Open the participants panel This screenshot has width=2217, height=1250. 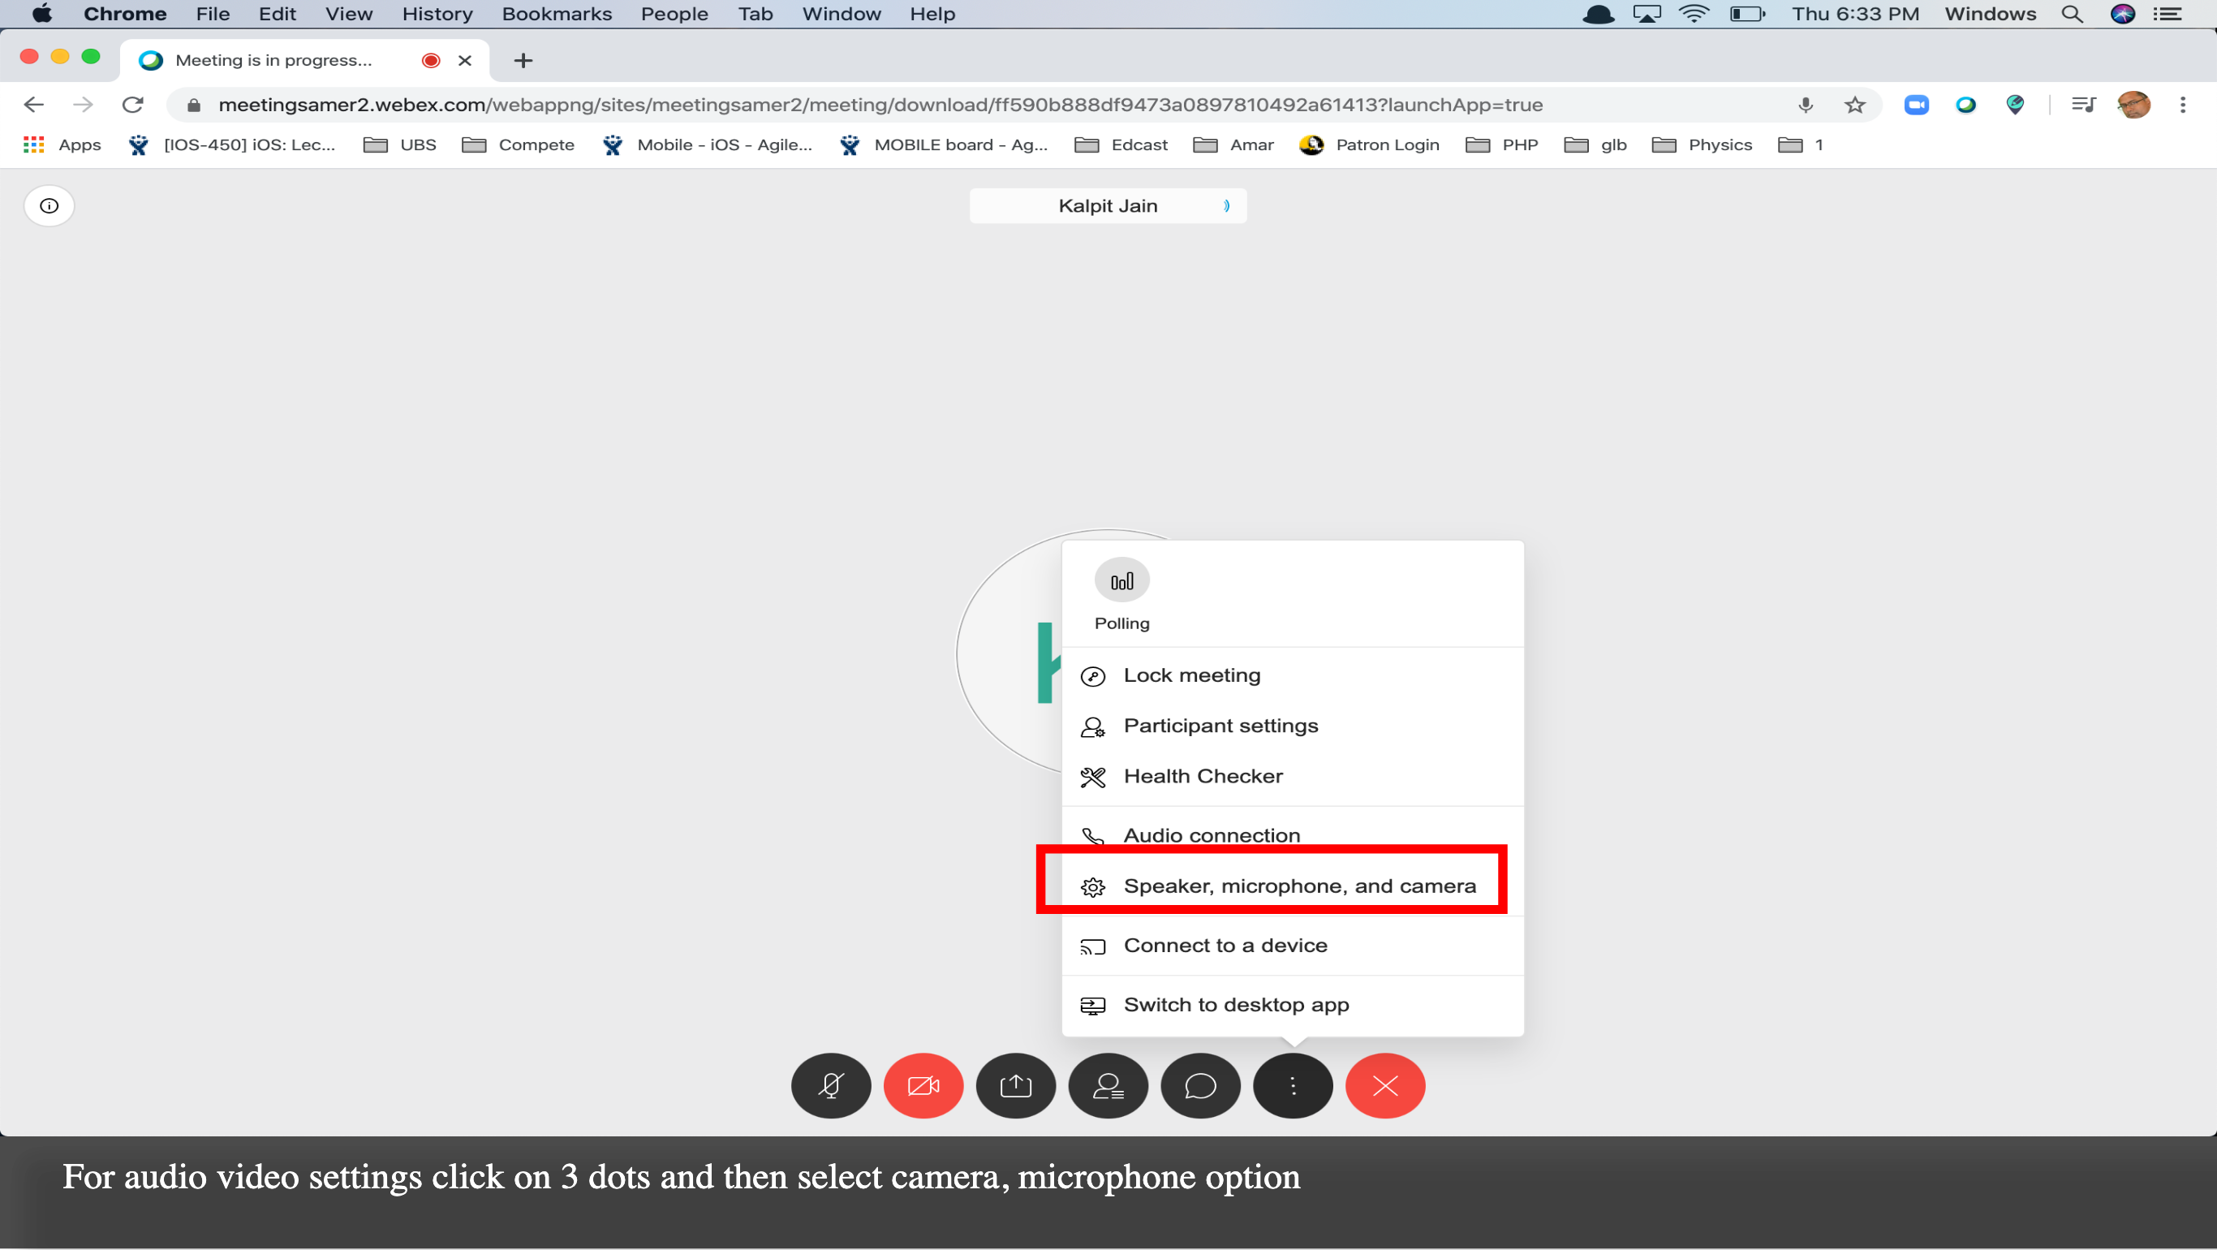pyautogui.click(x=1108, y=1085)
